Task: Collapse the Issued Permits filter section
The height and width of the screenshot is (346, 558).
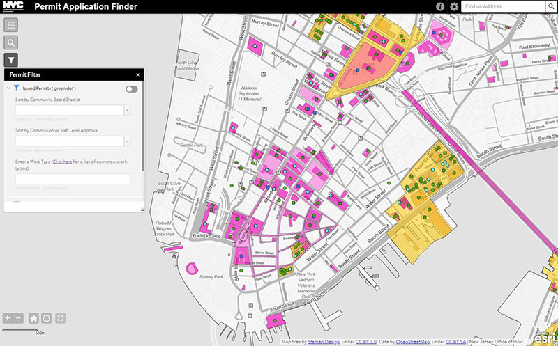Action: 8,89
